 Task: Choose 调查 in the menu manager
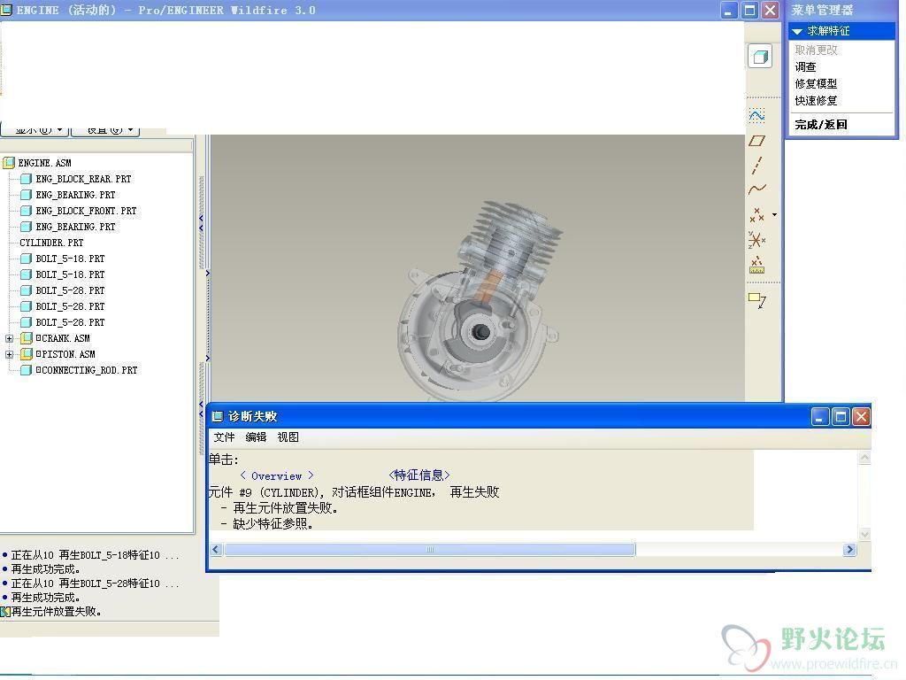point(805,67)
